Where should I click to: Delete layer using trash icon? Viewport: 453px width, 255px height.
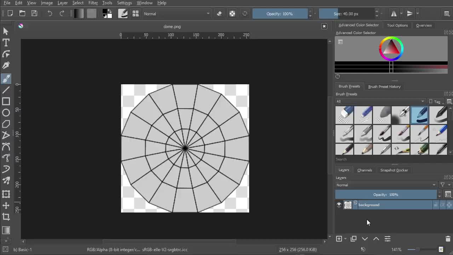(x=448, y=239)
